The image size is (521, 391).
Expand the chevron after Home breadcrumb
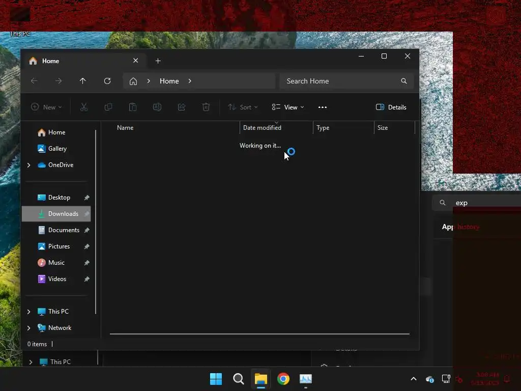(190, 81)
